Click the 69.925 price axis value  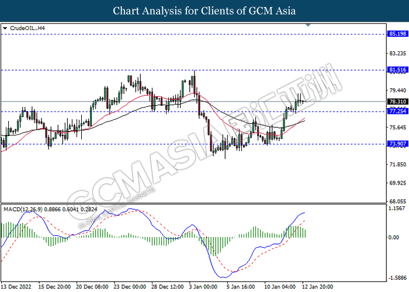tap(398, 183)
